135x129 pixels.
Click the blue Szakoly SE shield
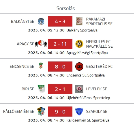coord(79,111)
